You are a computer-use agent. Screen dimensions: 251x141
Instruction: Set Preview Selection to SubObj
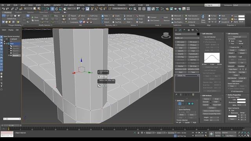[184, 123]
